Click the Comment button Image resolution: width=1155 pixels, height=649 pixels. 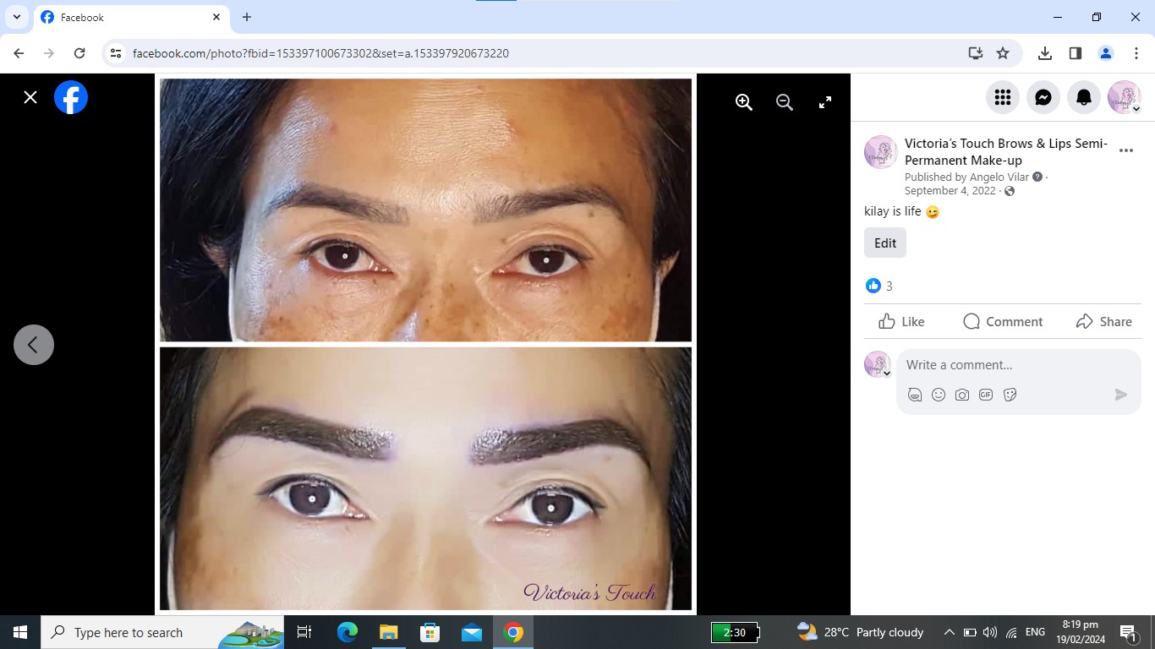(x=1003, y=321)
